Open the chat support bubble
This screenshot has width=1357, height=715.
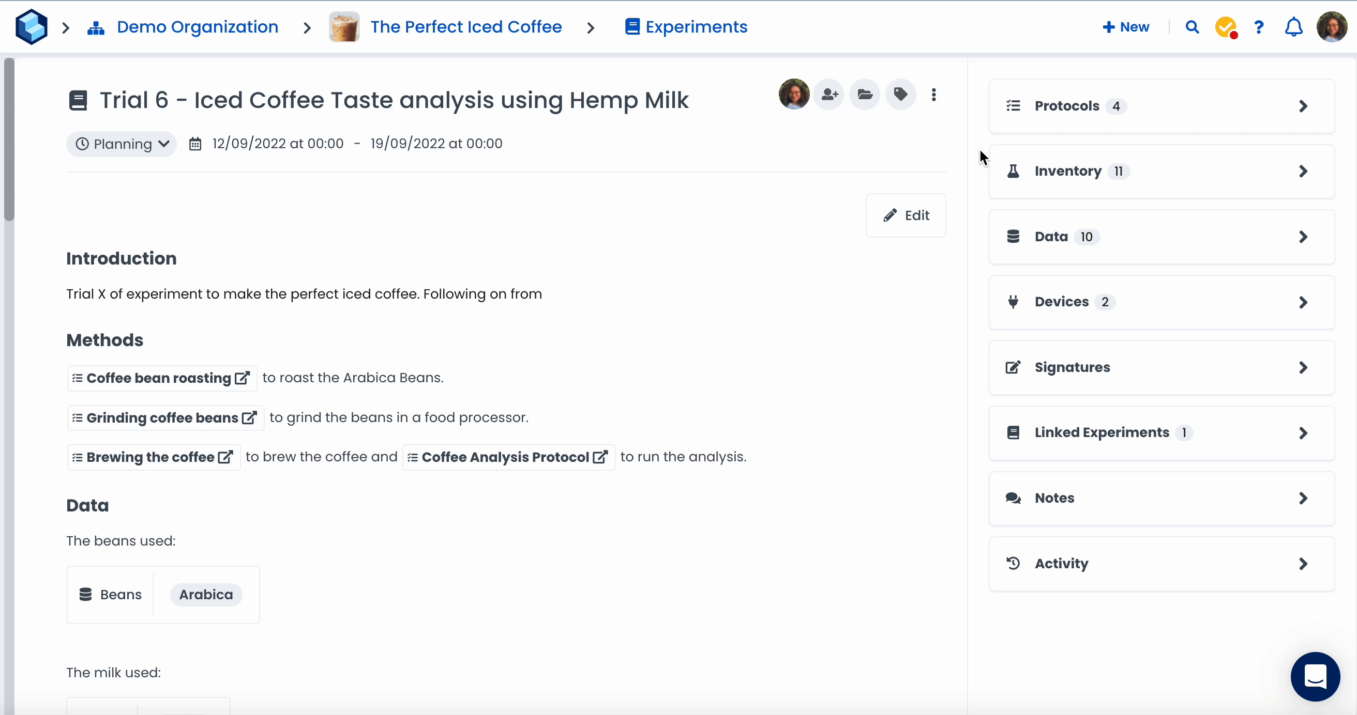point(1315,676)
